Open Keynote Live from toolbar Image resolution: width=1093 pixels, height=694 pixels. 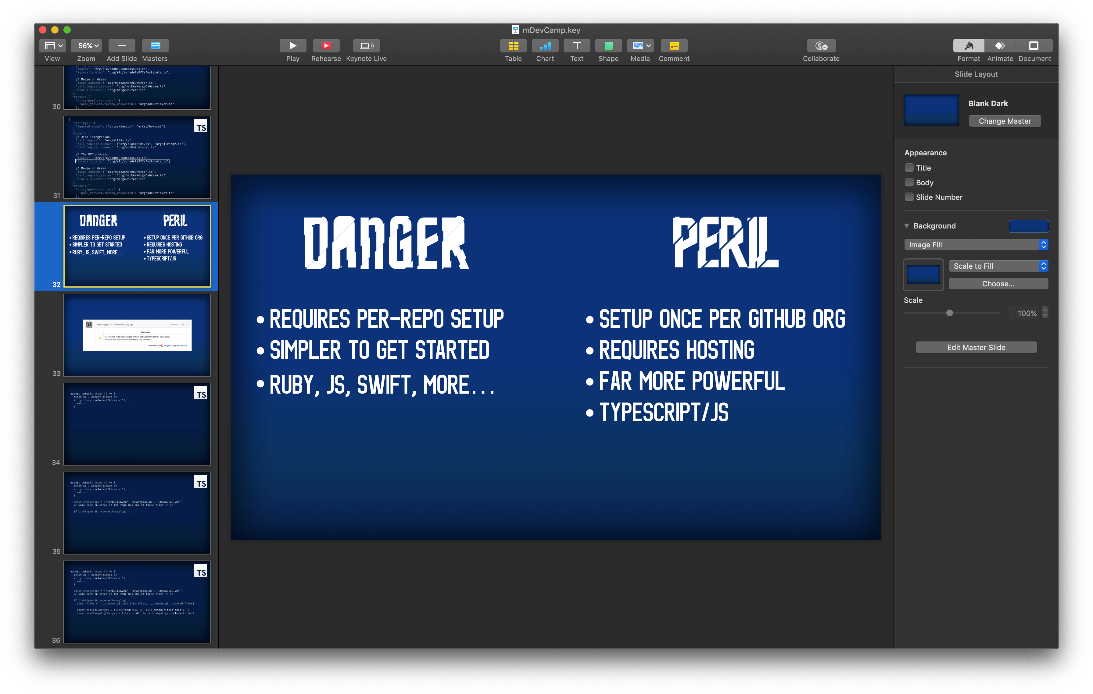pos(366,46)
